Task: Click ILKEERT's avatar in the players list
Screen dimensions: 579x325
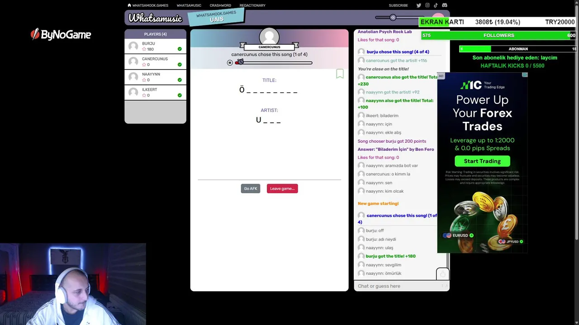Action: pos(133,92)
